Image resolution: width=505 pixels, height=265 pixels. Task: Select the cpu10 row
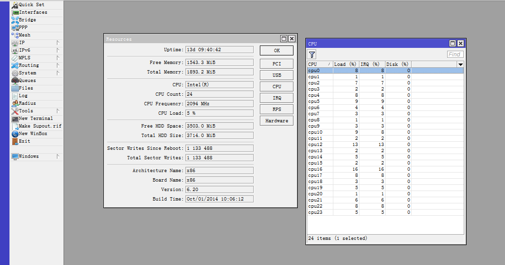click(x=386, y=132)
